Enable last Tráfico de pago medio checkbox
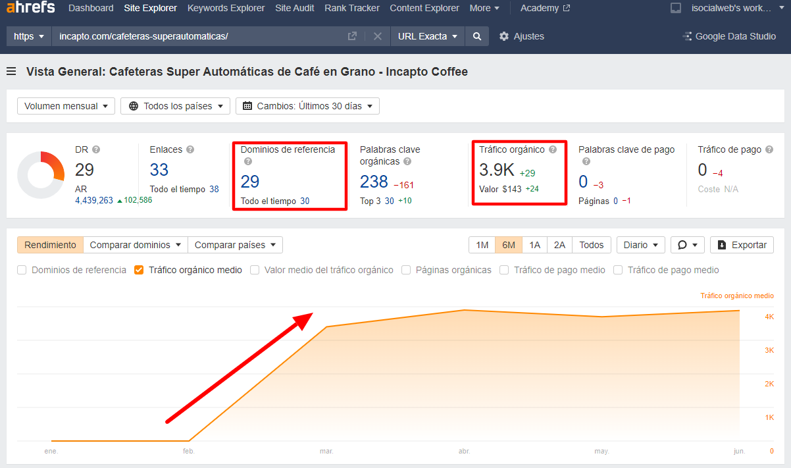Screen dimensions: 791x468 [618, 270]
